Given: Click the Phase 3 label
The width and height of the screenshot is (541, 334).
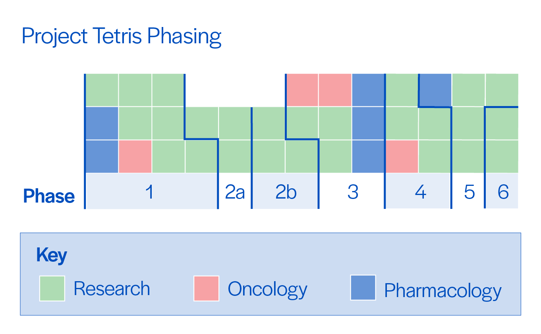Looking at the screenshot, I should pyautogui.click(x=352, y=192).
